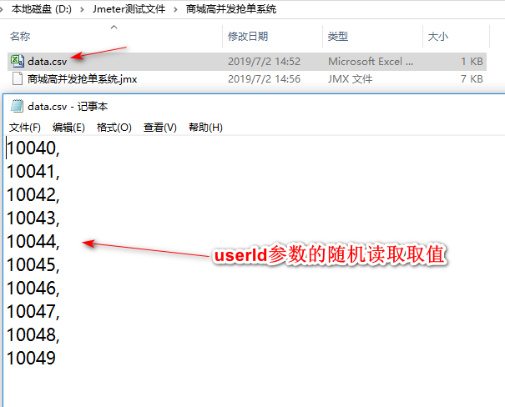Click the 7 KB size cell
Viewport: 505px width, 407px height.
point(472,79)
